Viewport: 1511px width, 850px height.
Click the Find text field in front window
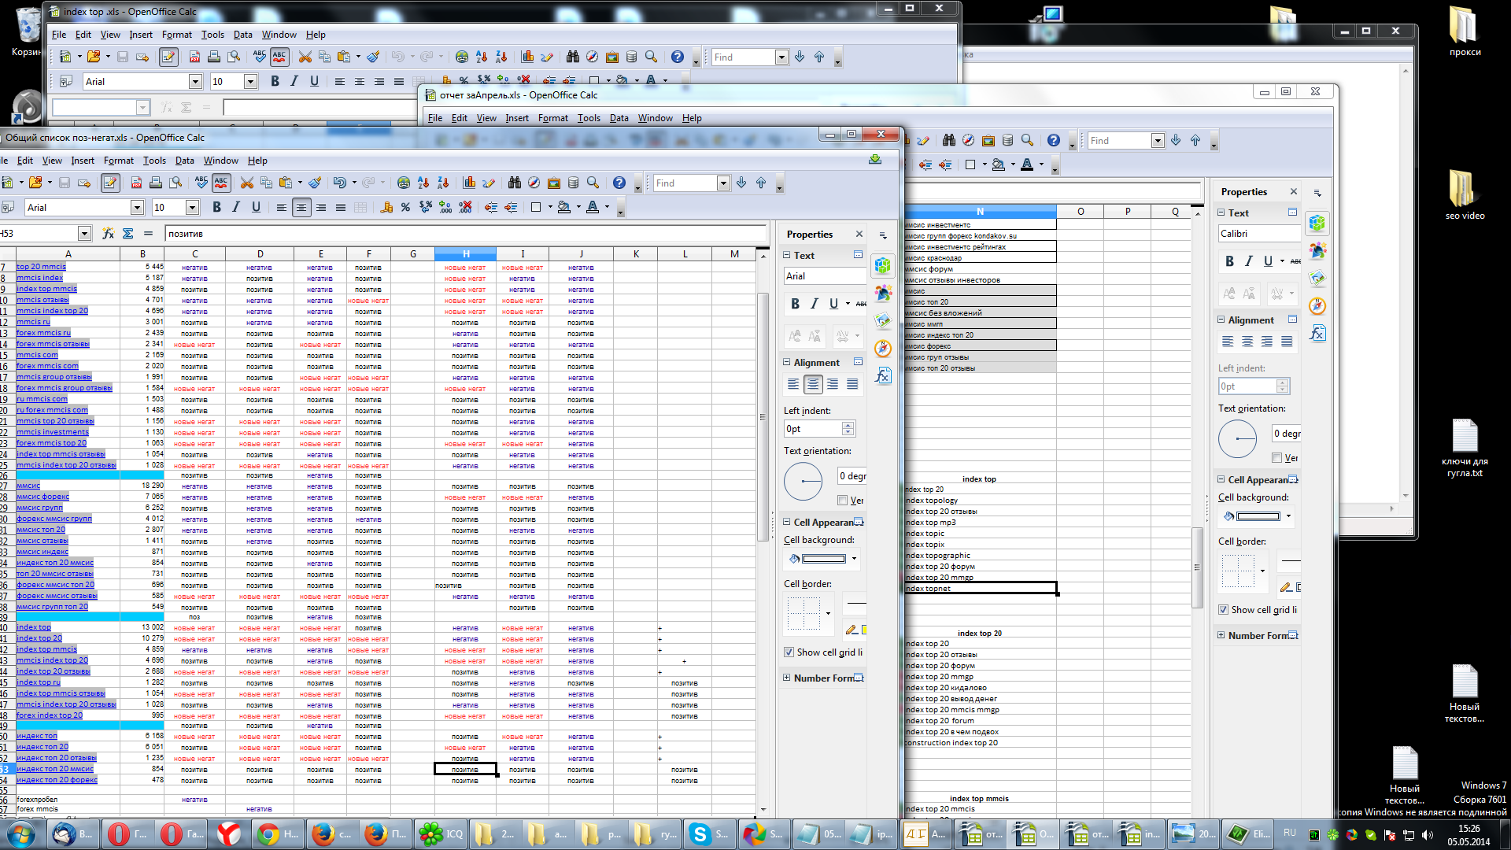pyautogui.click(x=685, y=183)
